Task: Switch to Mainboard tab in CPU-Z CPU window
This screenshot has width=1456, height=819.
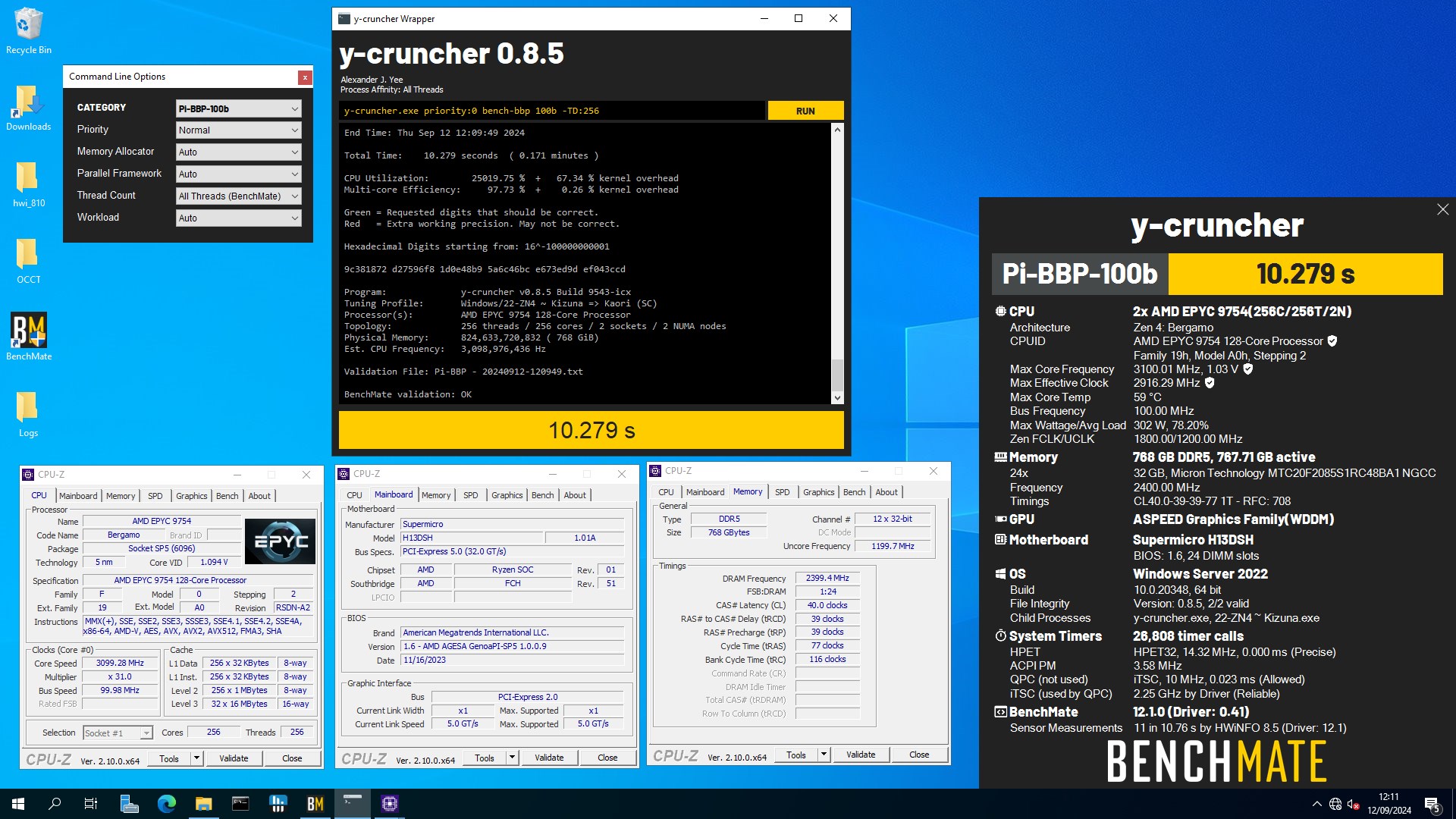Action: pyautogui.click(x=78, y=496)
